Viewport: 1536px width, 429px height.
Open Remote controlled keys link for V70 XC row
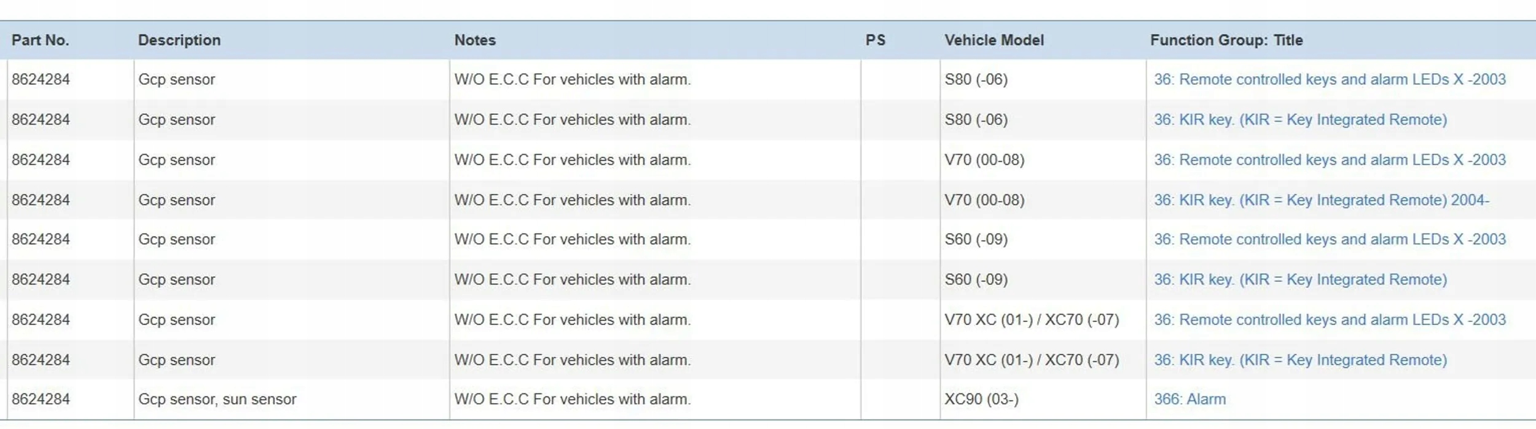click(x=1330, y=320)
